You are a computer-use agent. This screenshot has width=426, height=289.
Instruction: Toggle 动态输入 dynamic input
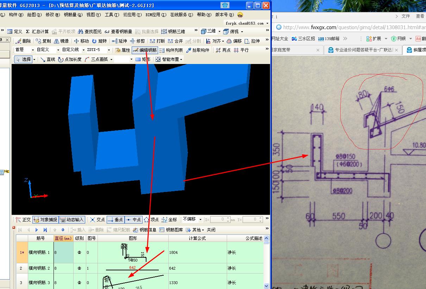point(72,220)
